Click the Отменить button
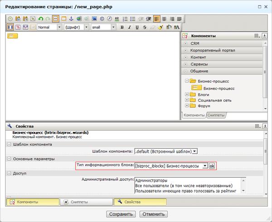The width and height of the screenshot is (272, 222). [x=154, y=214]
